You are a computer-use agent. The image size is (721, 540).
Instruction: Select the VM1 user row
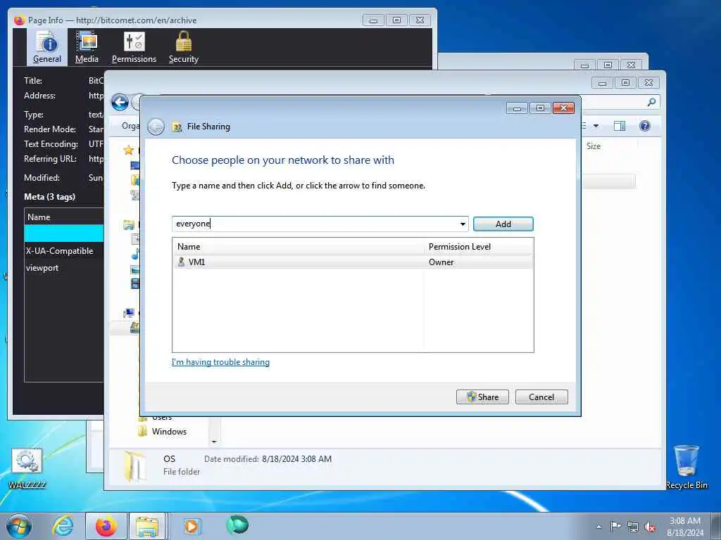[353, 262]
